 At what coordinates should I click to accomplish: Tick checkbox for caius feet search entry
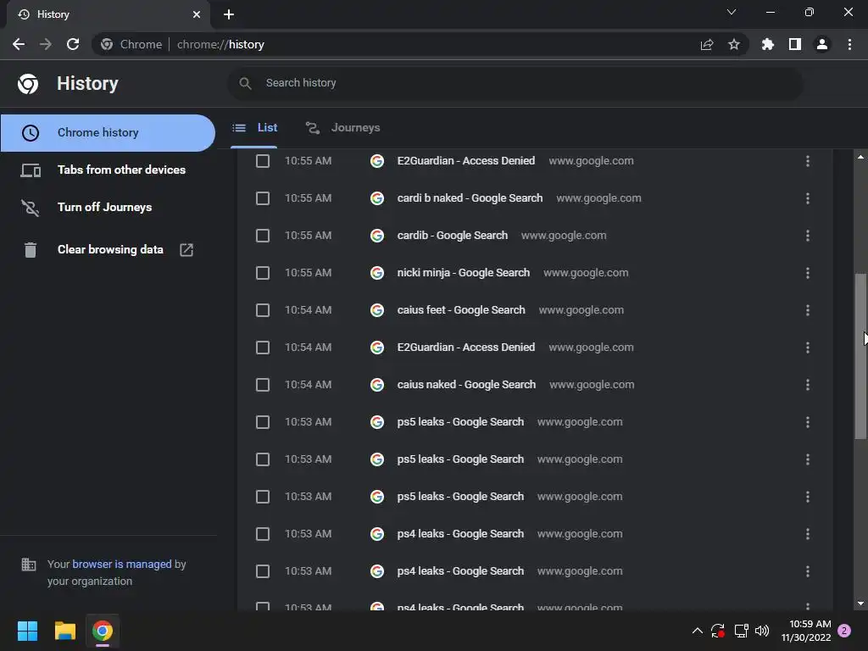tap(263, 310)
